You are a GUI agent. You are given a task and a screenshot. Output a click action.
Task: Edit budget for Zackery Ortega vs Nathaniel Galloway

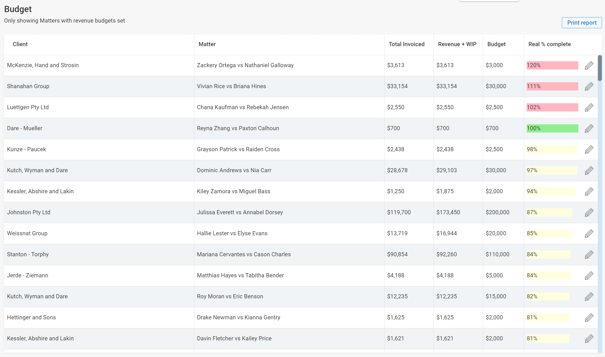click(x=589, y=65)
